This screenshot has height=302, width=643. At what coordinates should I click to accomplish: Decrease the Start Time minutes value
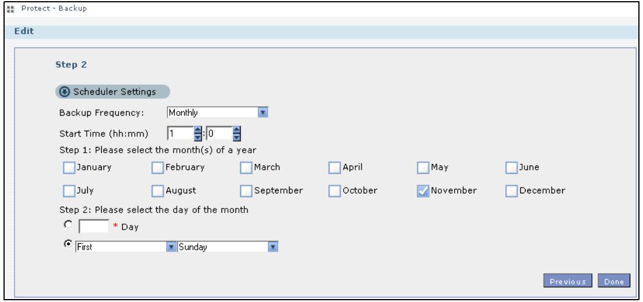tap(237, 137)
